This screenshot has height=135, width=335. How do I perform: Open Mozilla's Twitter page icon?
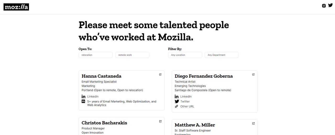pos(330,5)
